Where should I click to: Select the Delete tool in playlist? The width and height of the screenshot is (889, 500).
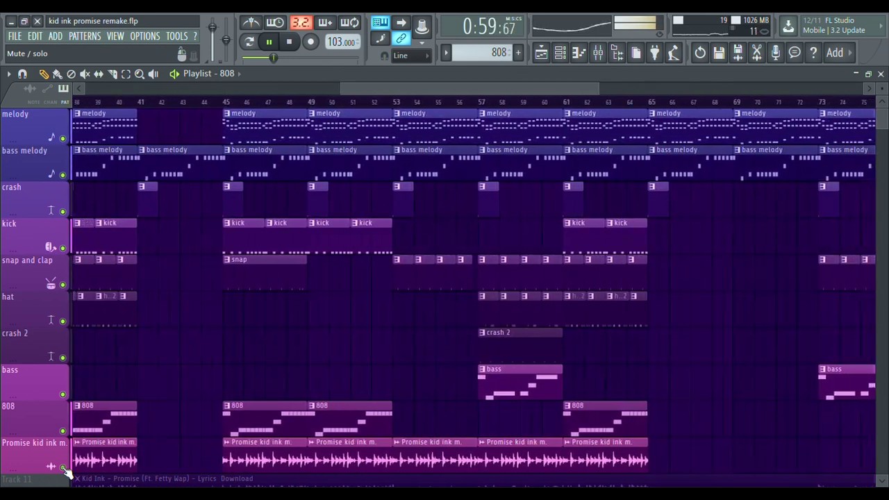point(71,74)
